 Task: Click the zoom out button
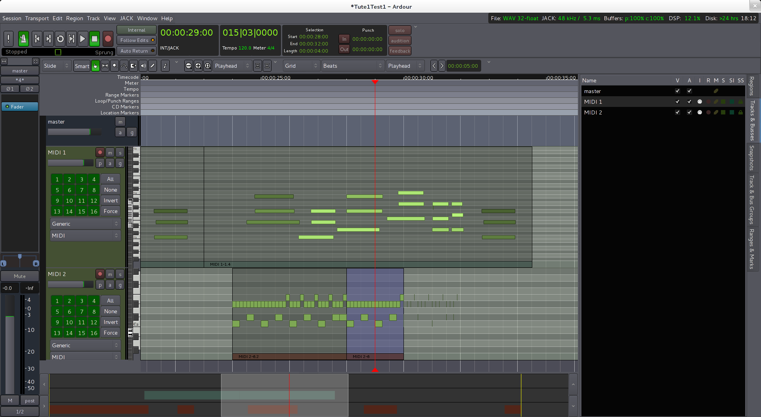[x=189, y=66]
